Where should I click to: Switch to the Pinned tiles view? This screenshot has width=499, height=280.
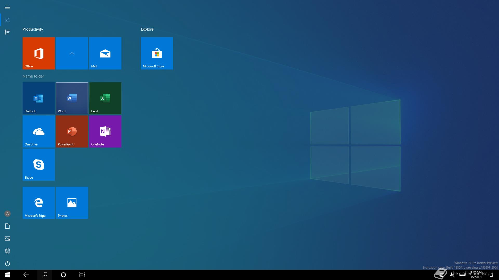8,20
